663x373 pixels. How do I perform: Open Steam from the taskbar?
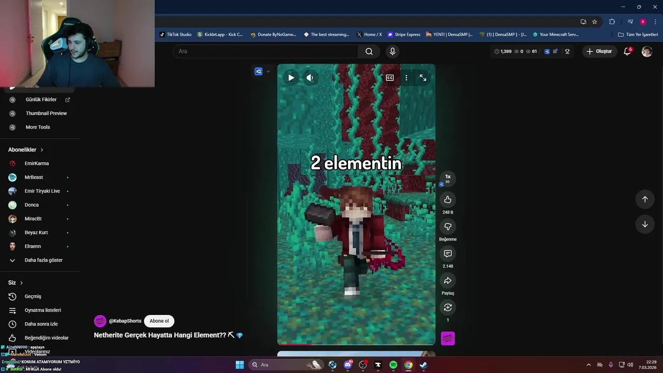tap(423, 365)
